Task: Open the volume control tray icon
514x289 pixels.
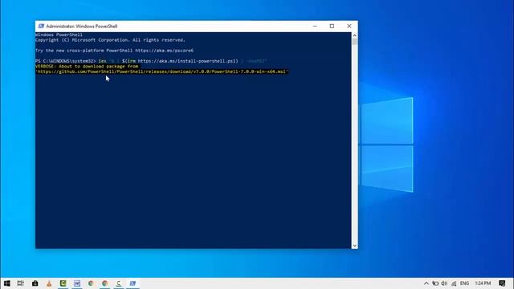Action: tap(444, 283)
